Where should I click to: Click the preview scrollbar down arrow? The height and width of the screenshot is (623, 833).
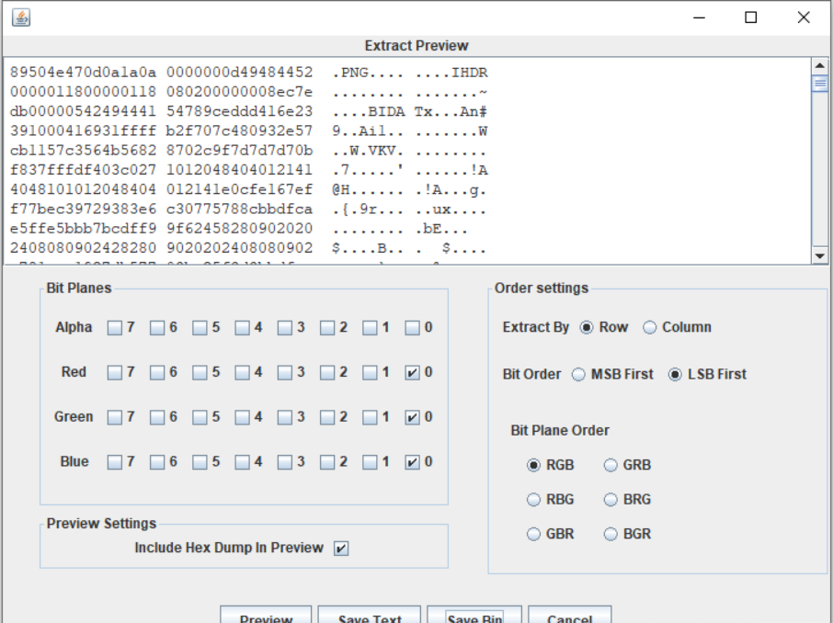coord(820,256)
